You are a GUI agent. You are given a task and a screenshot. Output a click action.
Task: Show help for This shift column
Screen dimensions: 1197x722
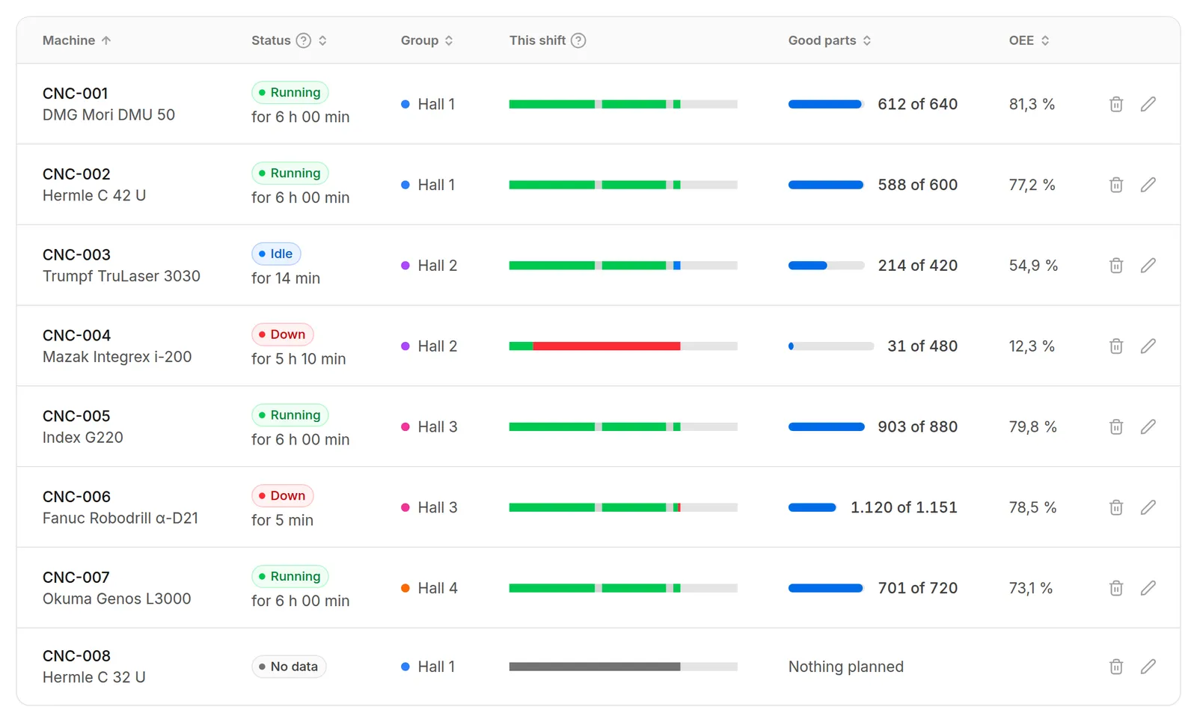[x=578, y=40]
